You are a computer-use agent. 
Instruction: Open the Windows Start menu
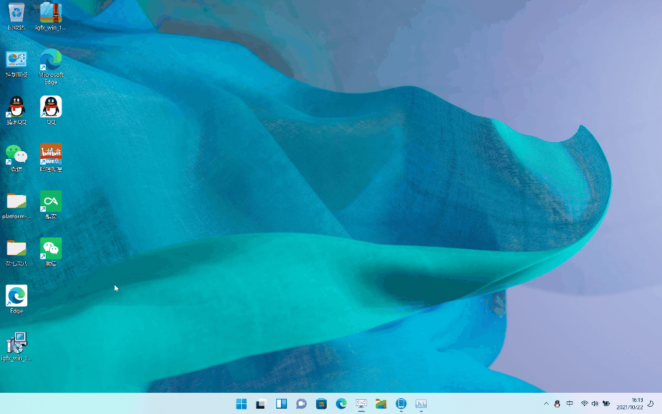pos(241,404)
